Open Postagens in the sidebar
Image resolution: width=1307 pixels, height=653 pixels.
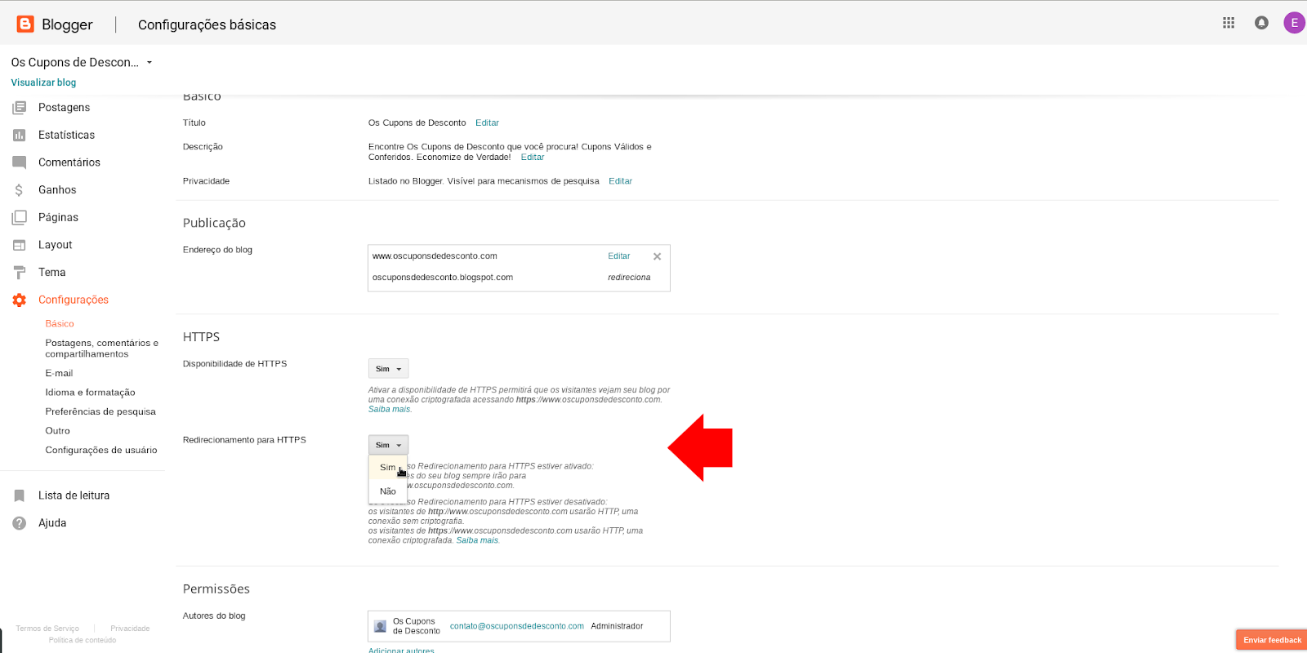click(x=64, y=108)
